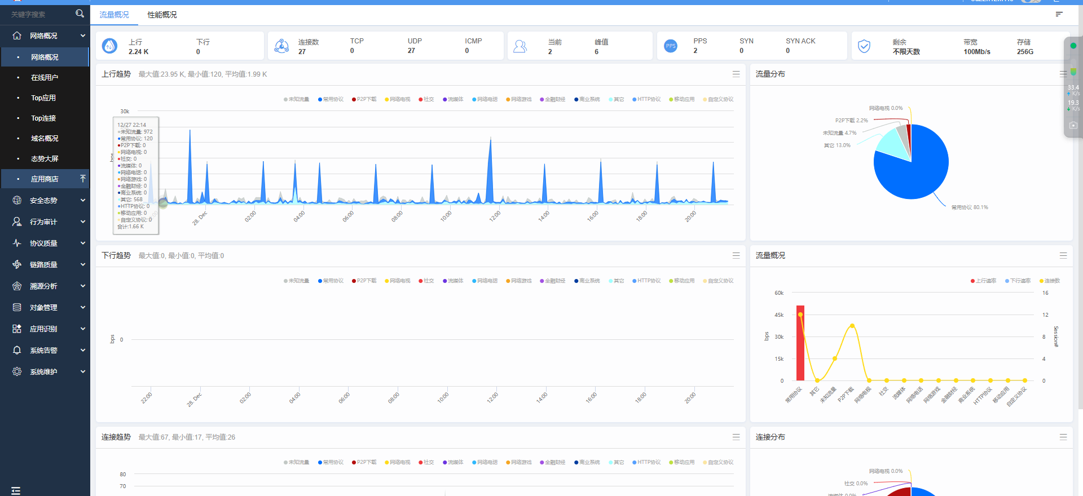Expand the 应用识别 menu chevron

tap(83, 329)
